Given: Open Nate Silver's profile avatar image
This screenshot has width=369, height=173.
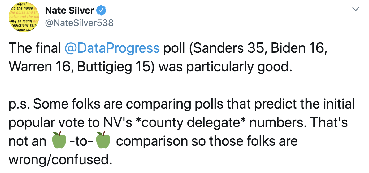Looking at the screenshot, I should click(x=24, y=17).
